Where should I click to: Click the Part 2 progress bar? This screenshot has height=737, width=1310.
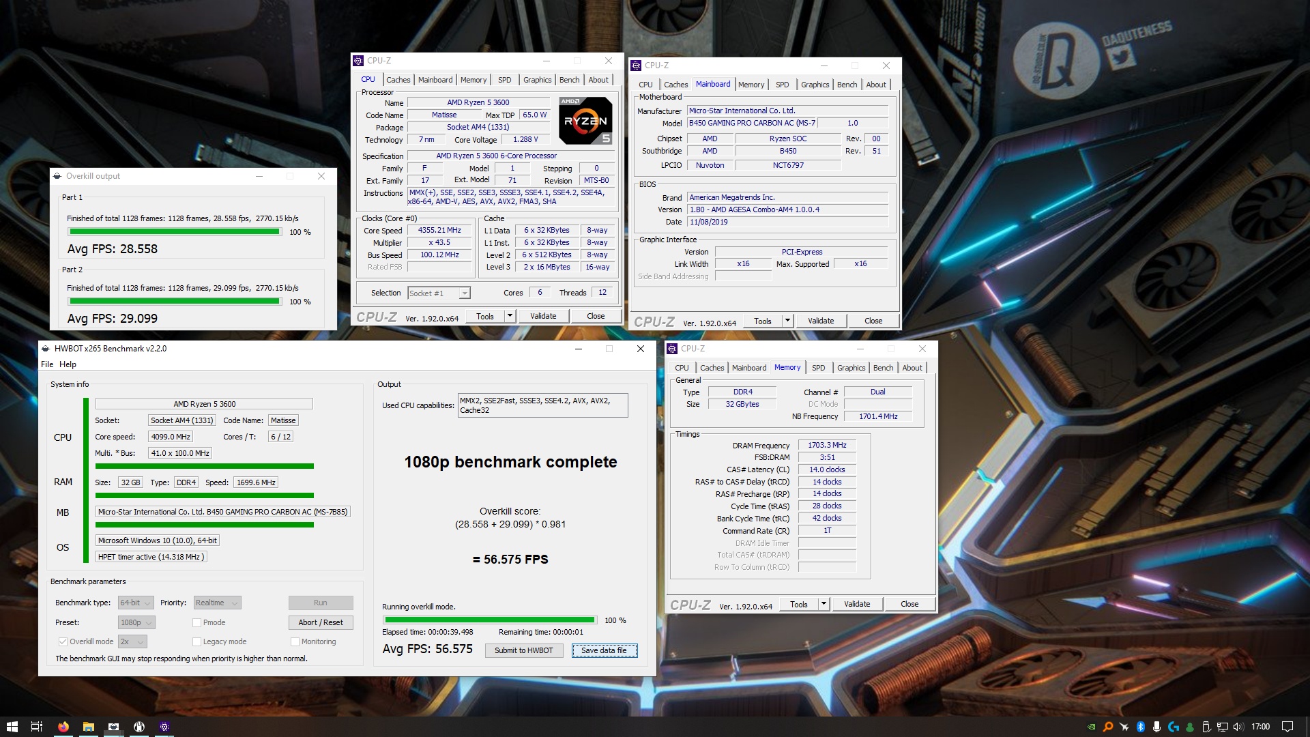click(x=175, y=302)
